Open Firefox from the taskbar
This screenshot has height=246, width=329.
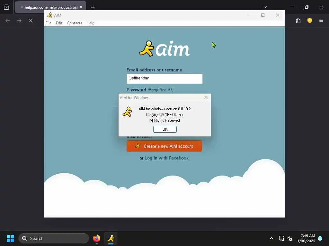(96, 238)
